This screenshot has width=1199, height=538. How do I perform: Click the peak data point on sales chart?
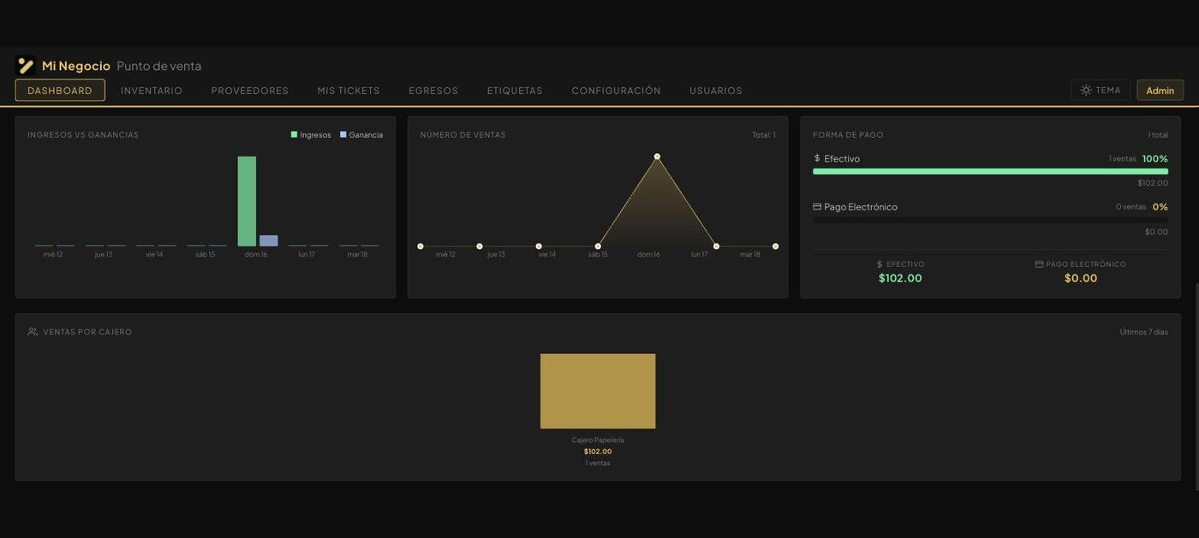click(657, 157)
